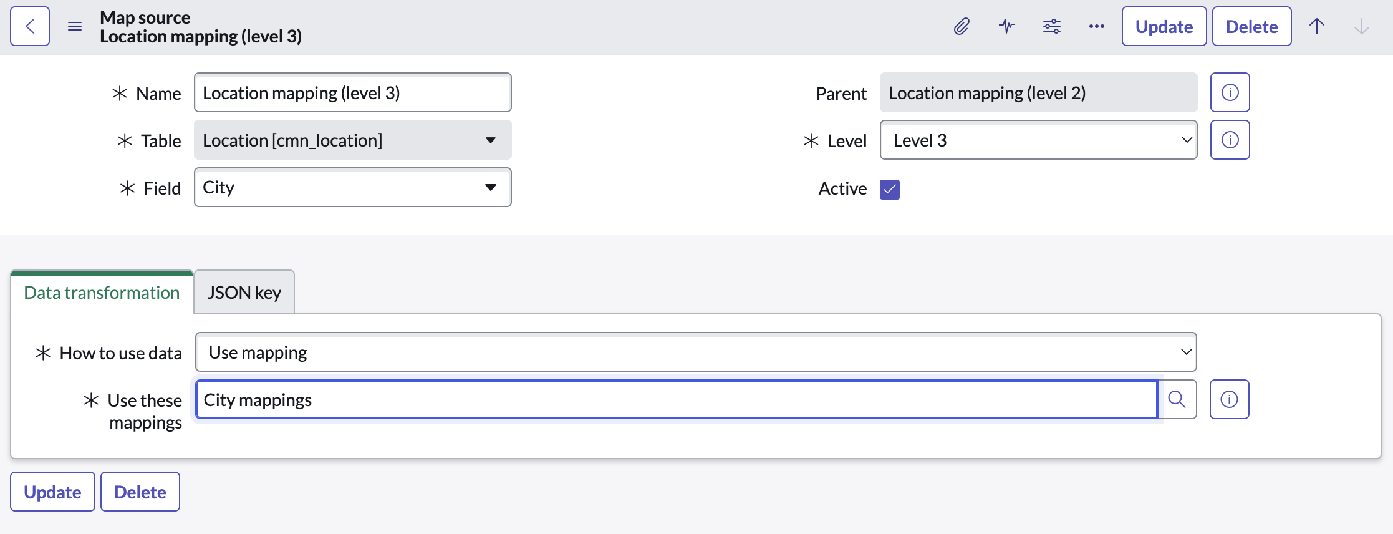1393x534 pixels.
Task: Uncheck the Active checkbox
Action: click(x=889, y=189)
